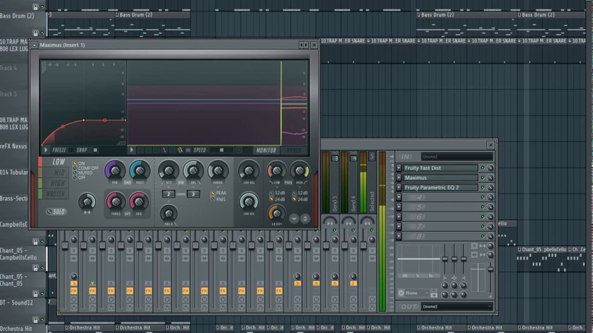593x333 pixels.
Task: Click the stereo separation knob below ON options
Action: (87, 202)
